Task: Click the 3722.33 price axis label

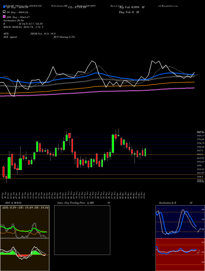Action: [x=200, y=147]
